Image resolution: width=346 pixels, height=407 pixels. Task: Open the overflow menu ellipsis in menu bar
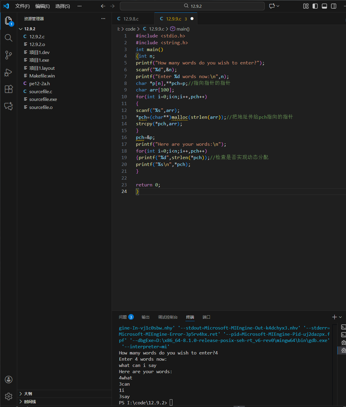point(79,6)
